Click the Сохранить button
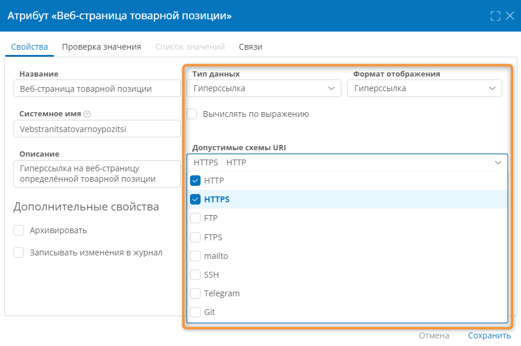521x346 pixels. point(489,335)
